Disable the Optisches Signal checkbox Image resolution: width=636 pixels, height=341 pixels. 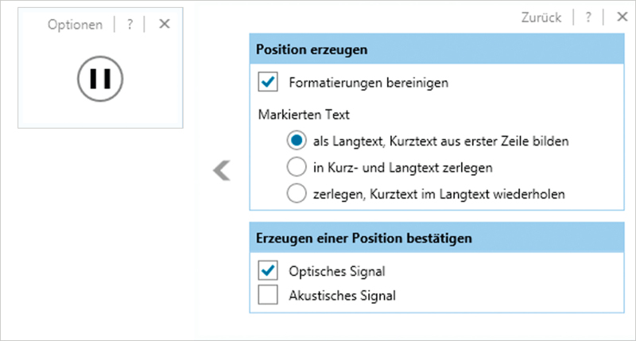tap(268, 270)
